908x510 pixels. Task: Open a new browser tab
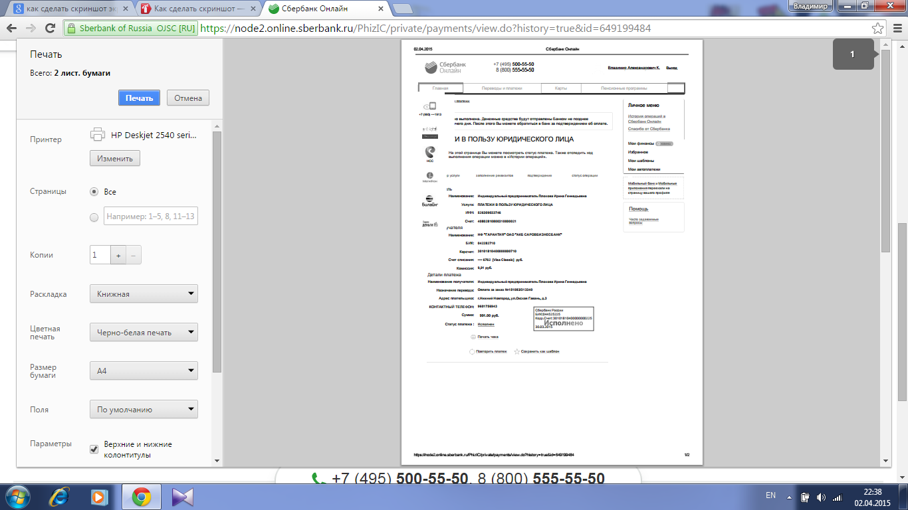click(x=401, y=9)
